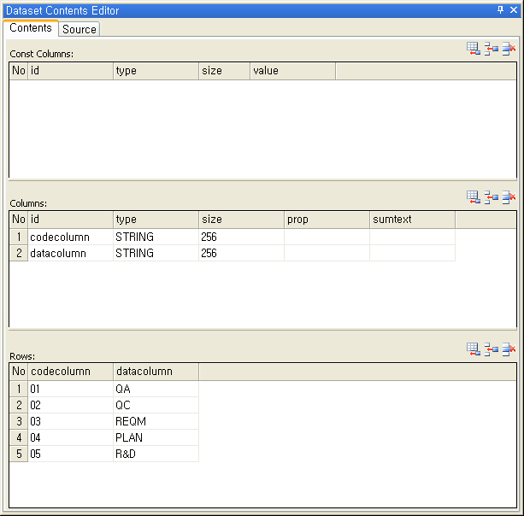
Task: Select row number 3 in Rows grid
Action: point(19,421)
